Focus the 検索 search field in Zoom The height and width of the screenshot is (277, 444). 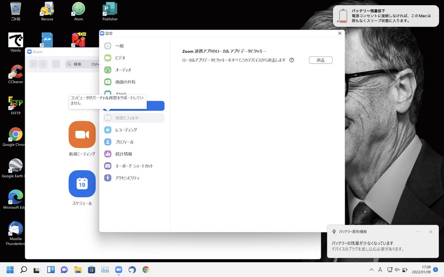(x=82, y=64)
